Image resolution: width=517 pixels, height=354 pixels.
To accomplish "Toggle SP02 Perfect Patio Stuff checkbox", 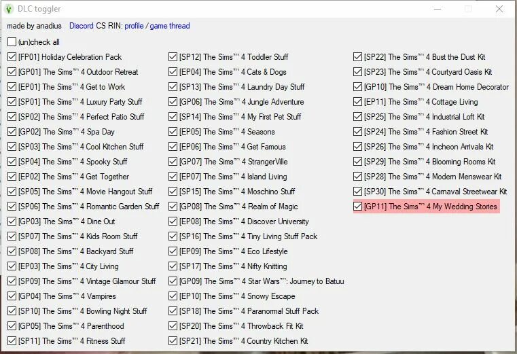I will pyautogui.click(x=12, y=116).
